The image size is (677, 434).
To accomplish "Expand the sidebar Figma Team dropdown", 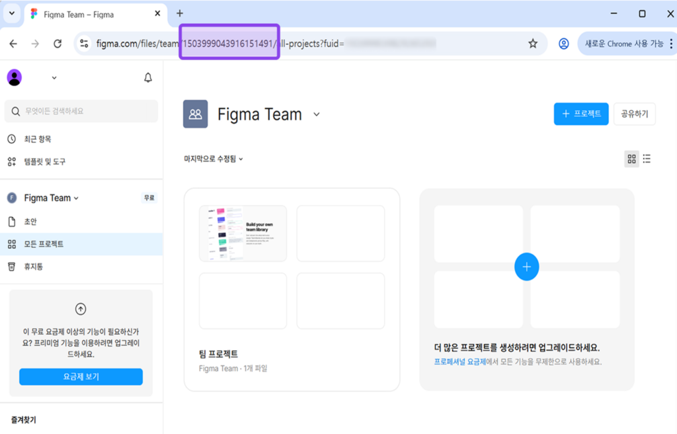I will [x=77, y=198].
